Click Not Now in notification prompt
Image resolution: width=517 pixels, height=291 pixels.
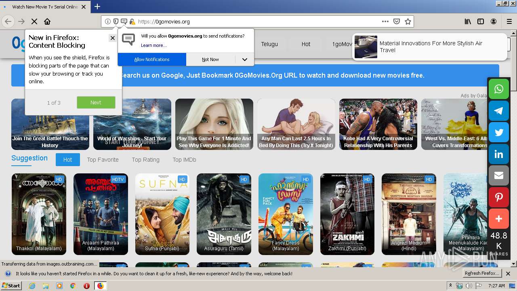[210, 59]
